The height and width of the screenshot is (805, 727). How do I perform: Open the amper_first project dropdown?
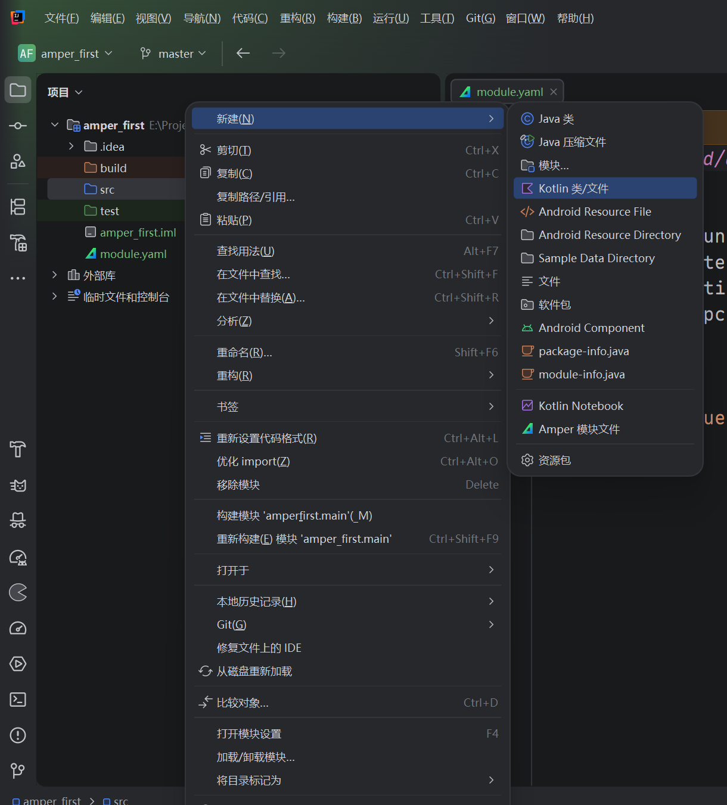point(66,54)
